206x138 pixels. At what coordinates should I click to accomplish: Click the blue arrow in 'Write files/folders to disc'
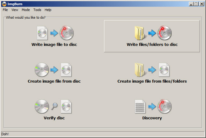152,33
